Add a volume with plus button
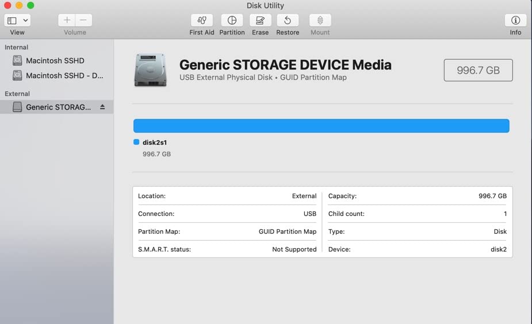The width and height of the screenshot is (532, 324). pyautogui.click(x=67, y=20)
